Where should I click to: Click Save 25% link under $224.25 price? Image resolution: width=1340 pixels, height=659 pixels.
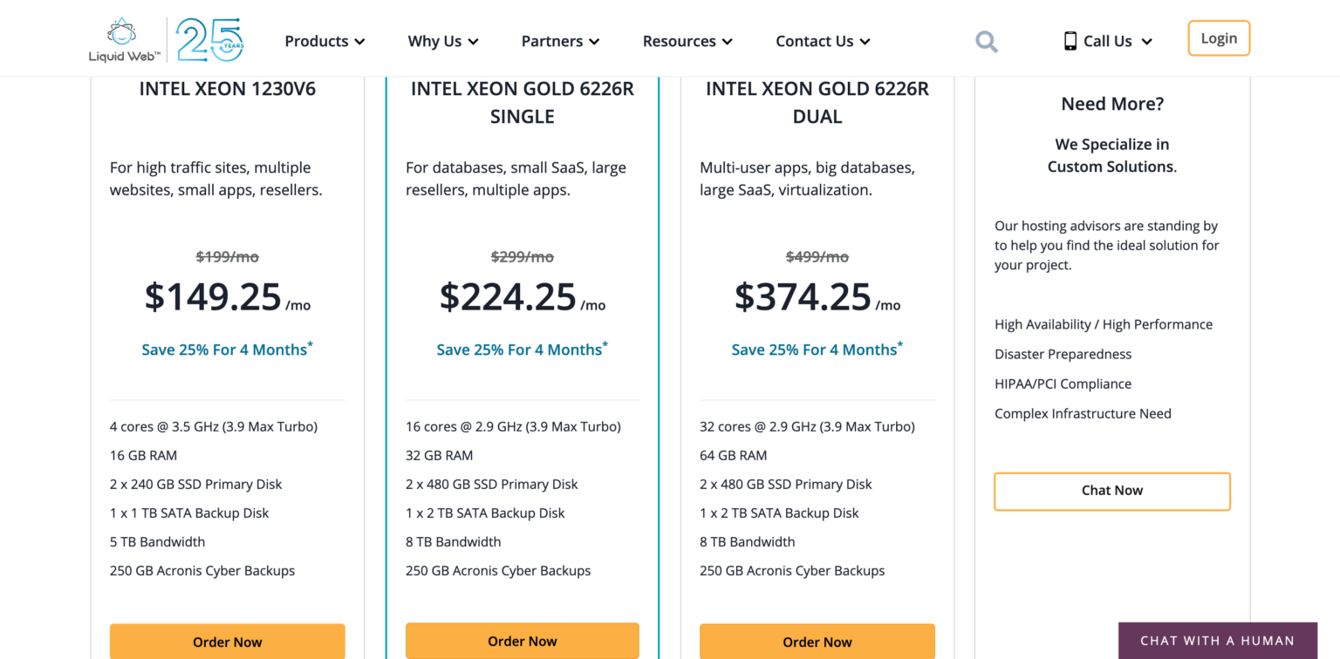click(x=522, y=350)
